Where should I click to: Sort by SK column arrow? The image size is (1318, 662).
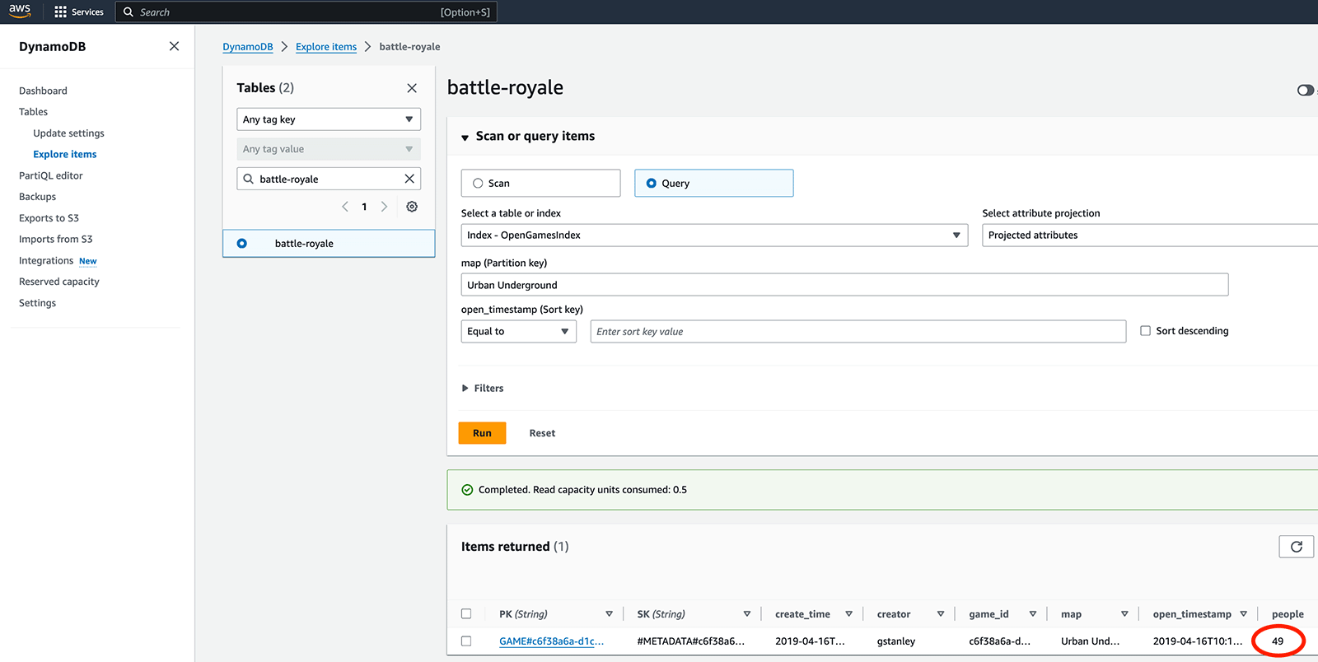click(747, 614)
